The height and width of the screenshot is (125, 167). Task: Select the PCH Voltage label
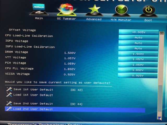pos(16,63)
